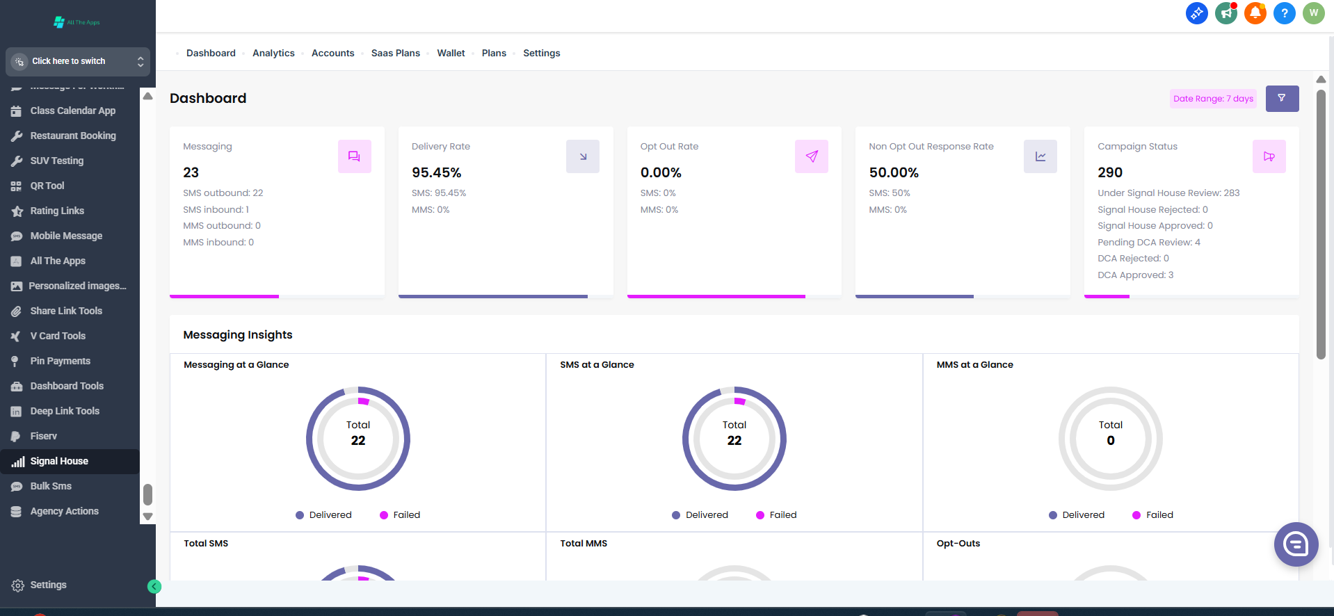Click the sidebar scroll down arrow
The width and height of the screenshot is (1334, 616).
pos(147,517)
